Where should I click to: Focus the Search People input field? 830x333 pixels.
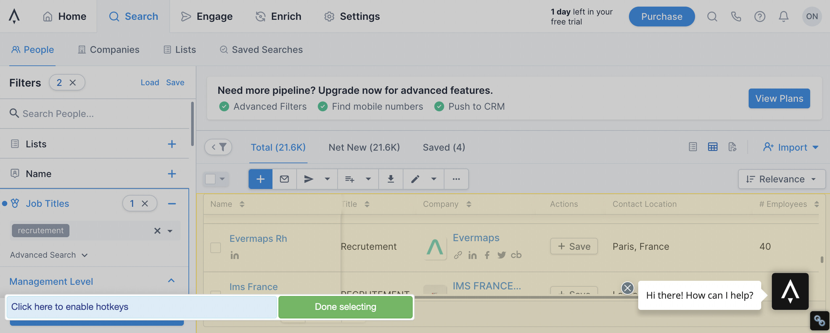coord(99,114)
